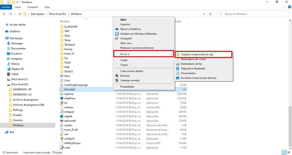Screen dimensions: 292x155
Task: Click the refresh button beside address bar
Action: (x=210, y=14)
